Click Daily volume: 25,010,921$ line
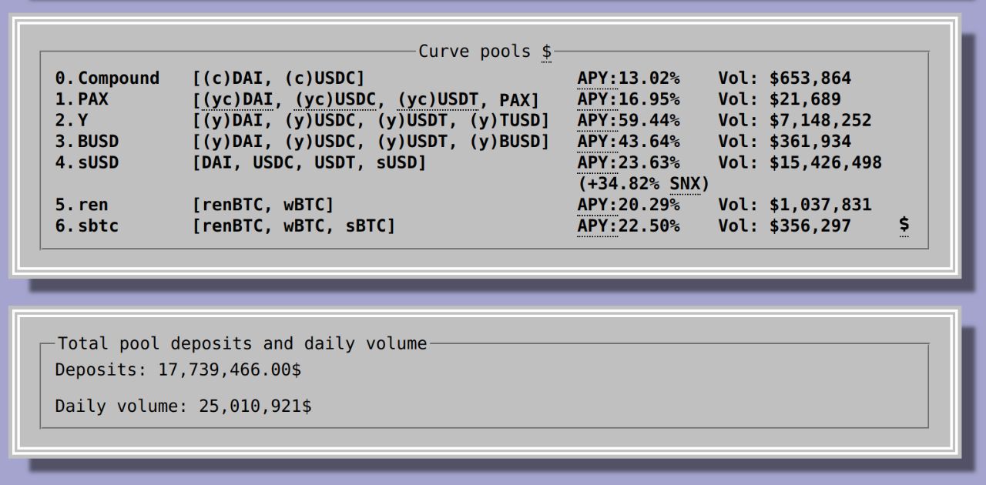Viewport: 986px width, 485px height. click(183, 405)
